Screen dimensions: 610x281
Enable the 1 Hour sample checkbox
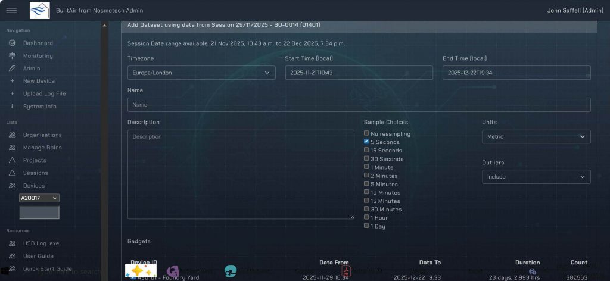[366, 217]
